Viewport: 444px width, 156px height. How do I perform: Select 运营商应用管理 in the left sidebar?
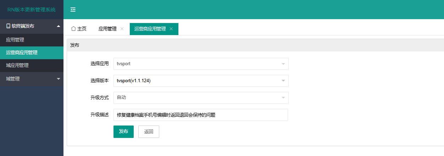(x=22, y=52)
